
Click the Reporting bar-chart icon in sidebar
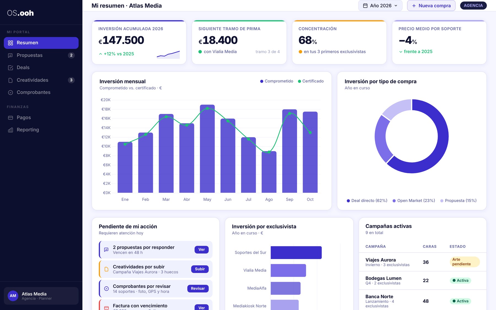[10, 130]
